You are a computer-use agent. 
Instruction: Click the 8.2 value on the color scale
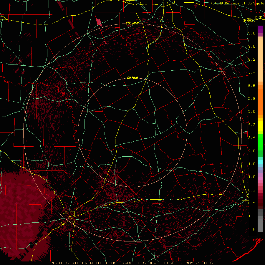pyautogui.click(x=252, y=59)
